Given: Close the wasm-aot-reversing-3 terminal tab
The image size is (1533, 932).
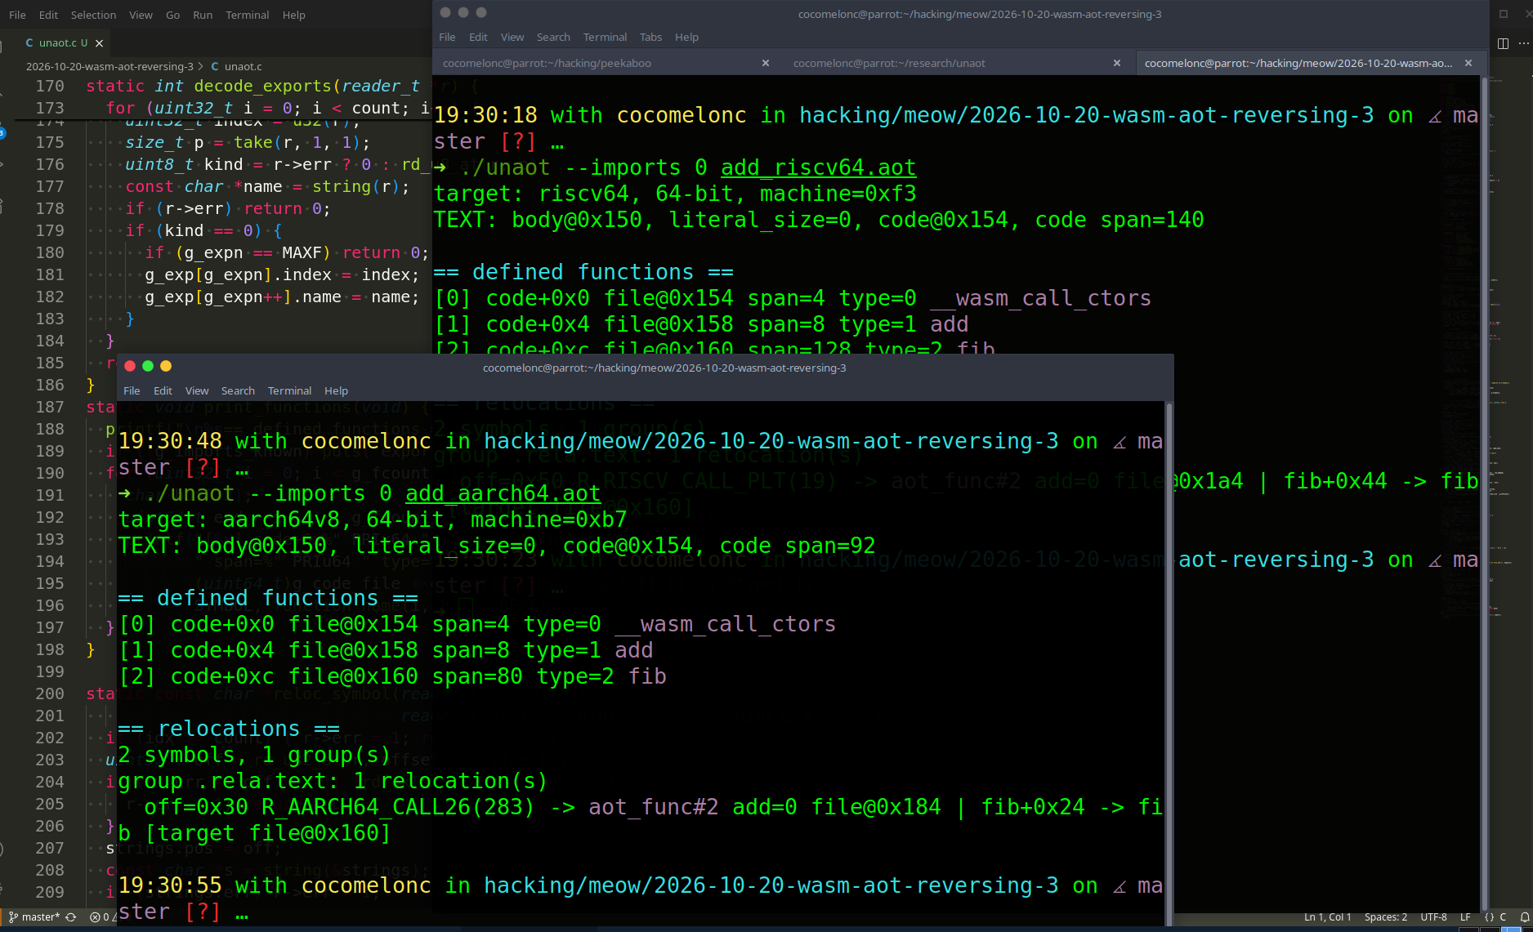Looking at the screenshot, I should pos(1468,63).
